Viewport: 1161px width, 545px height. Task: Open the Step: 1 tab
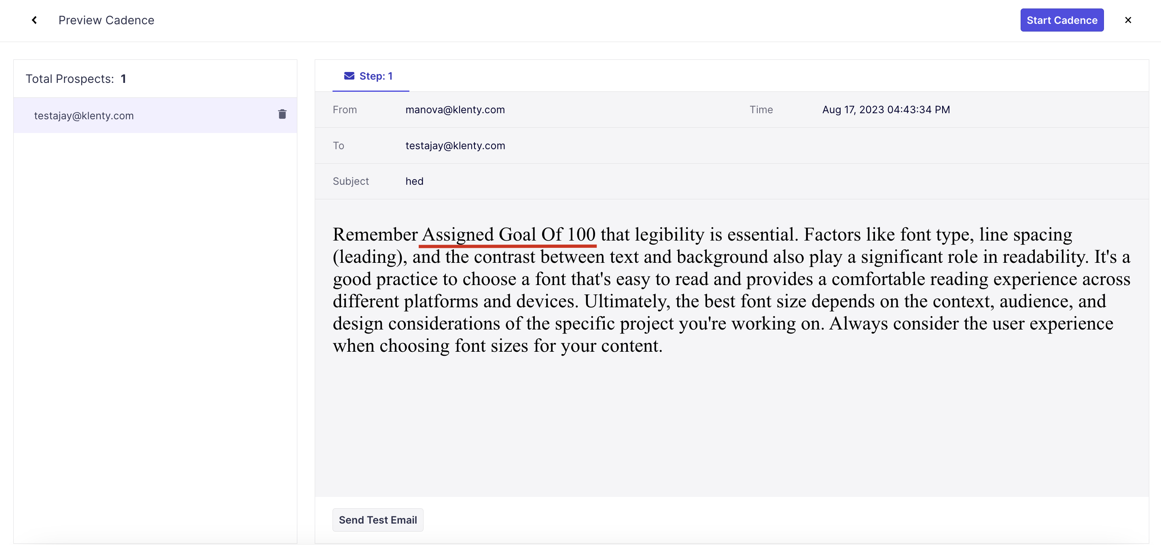(375, 76)
